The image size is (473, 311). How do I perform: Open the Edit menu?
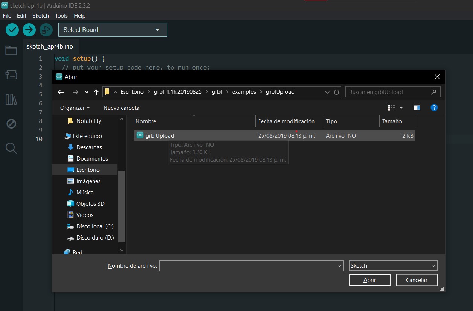[21, 16]
